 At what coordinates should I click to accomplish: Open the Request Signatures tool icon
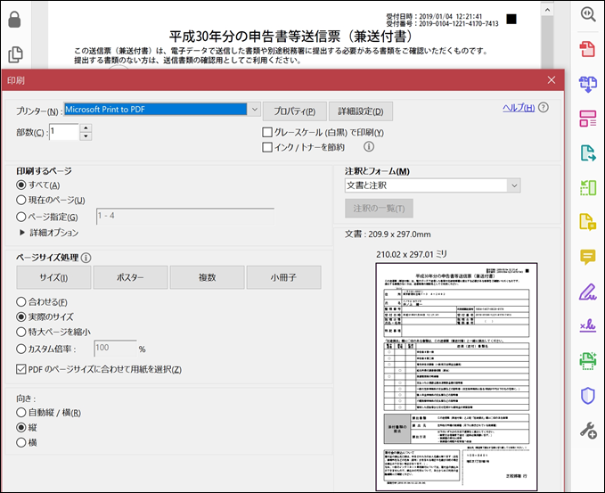[588, 325]
